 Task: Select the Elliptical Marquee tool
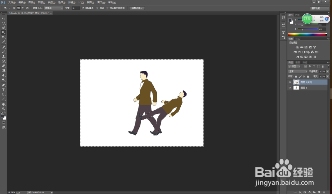click(x=3, y=23)
